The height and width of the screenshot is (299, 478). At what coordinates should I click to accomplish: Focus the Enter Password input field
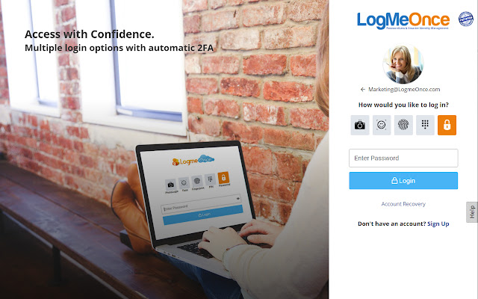pyautogui.click(x=403, y=158)
